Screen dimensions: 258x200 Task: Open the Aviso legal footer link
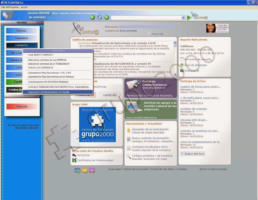coord(115,169)
